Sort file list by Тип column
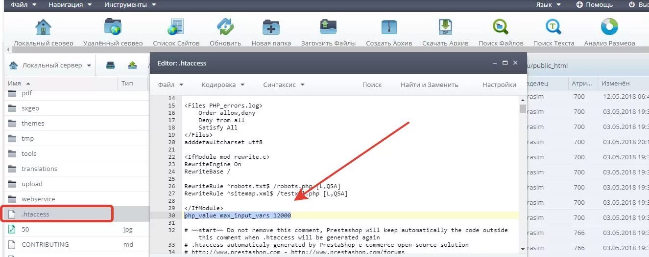This screenshot has height=257, width=649. pyautogui.click(x=133, y=84)
